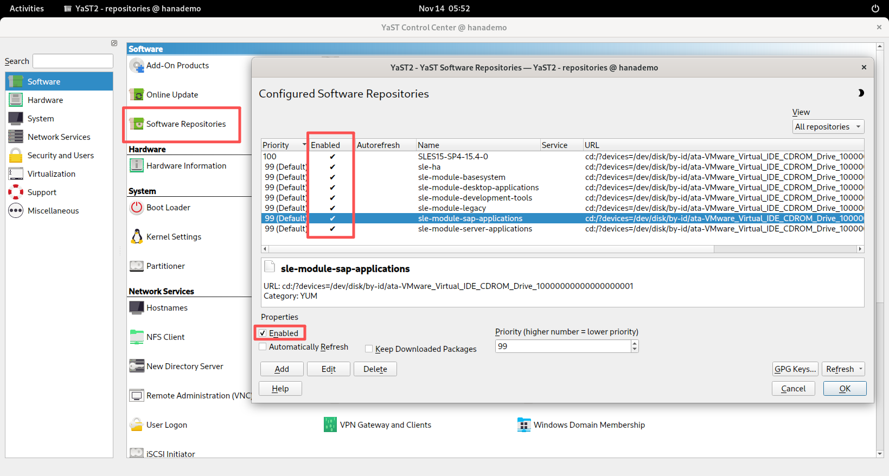The width and height of the screenshot is (889, 476).
Task: Open VPN Gateway and Clients icon
Action: (x=330, y=425)
